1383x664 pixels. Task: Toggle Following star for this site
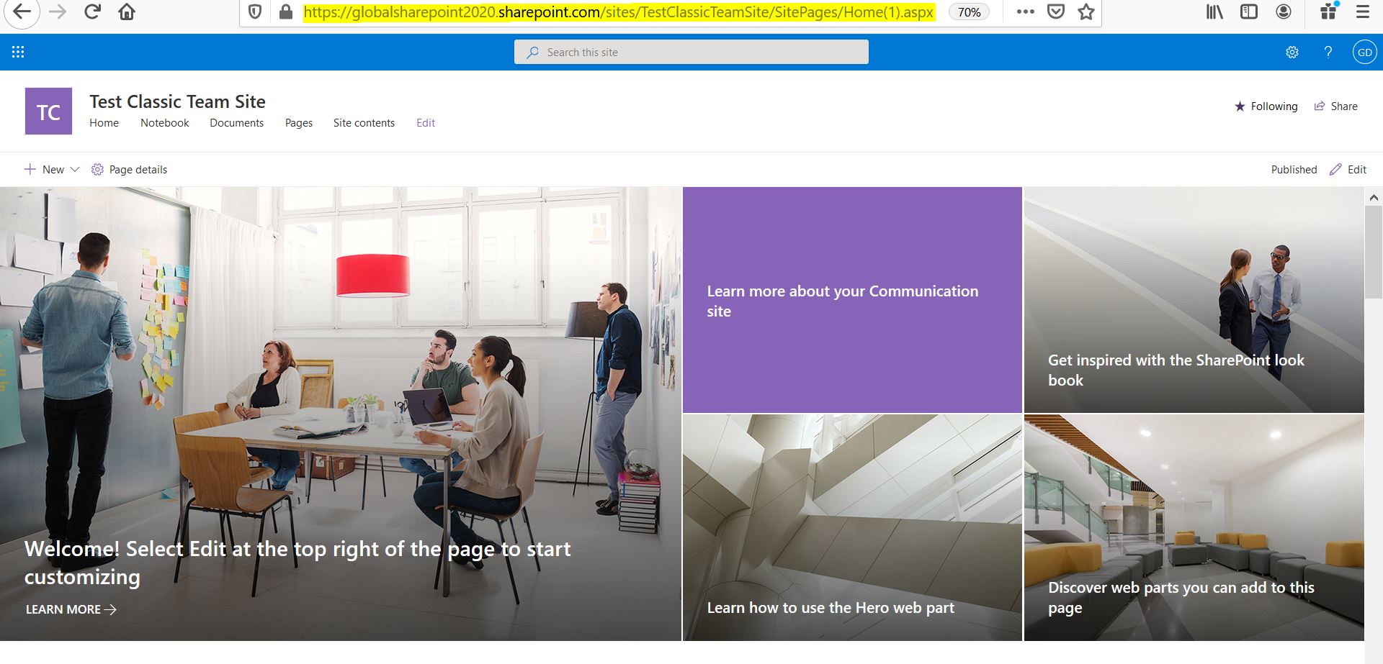[1240, 106]
